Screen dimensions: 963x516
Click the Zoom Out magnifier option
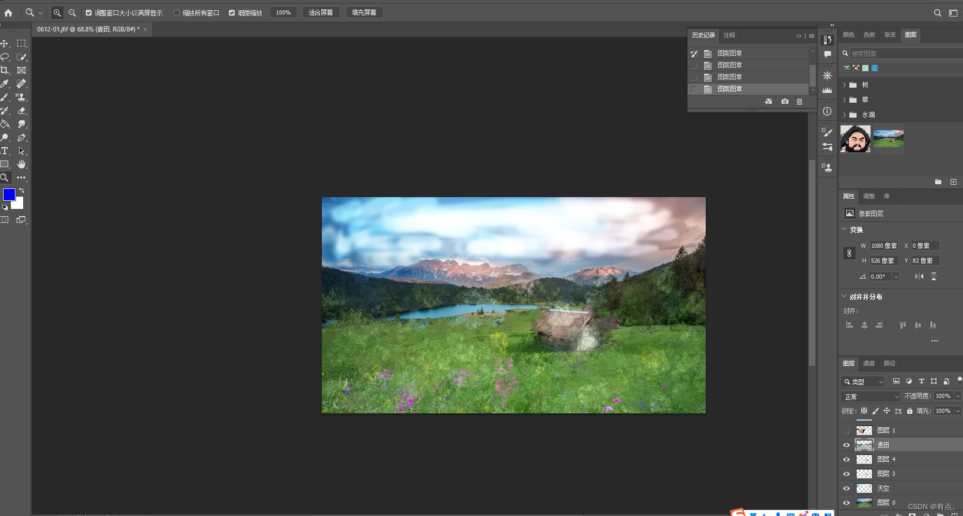pos(72,12)
